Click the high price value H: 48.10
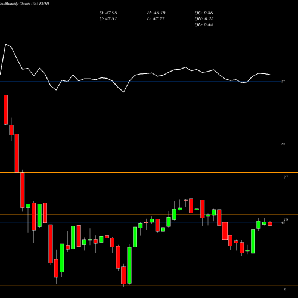The height and width of the screenshot is (298, 298). pos(156,13)
